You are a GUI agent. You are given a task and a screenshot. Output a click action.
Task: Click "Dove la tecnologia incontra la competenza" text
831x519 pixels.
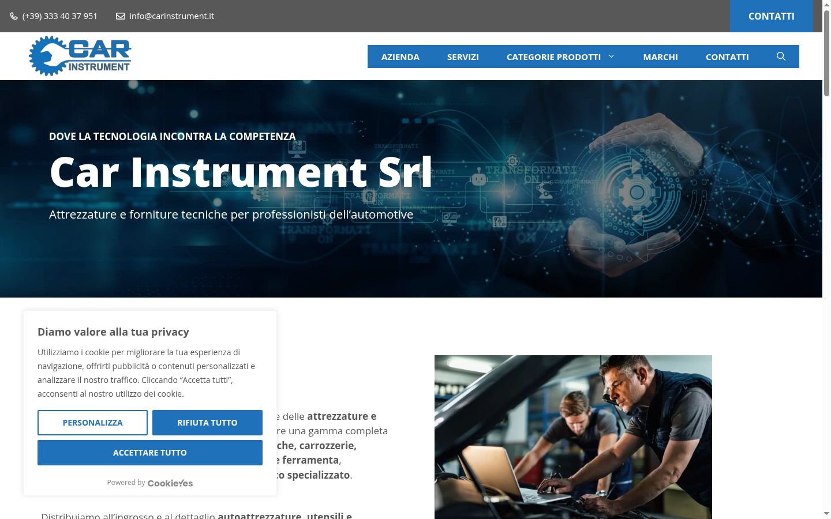pyautogui.click(x=172, y=137)
